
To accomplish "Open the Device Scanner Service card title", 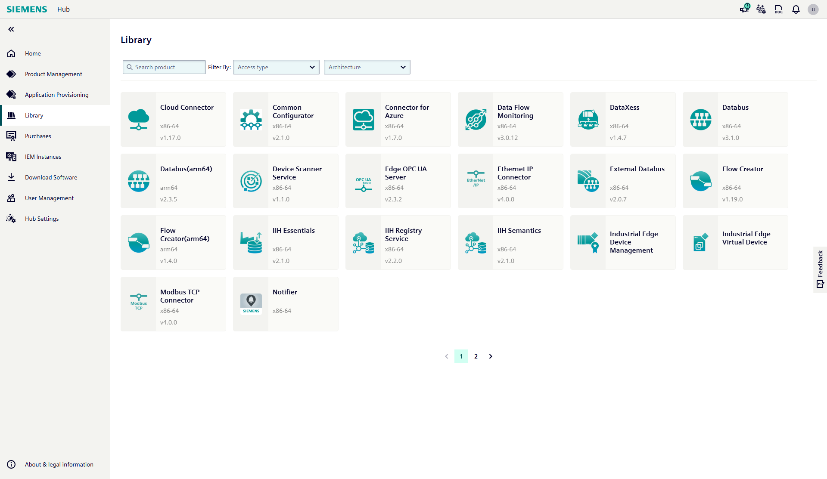I will (297, 173).
